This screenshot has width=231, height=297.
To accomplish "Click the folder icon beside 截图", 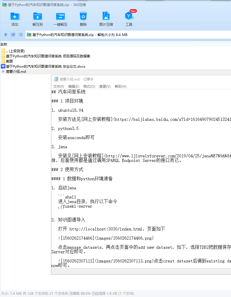I will click(3, 61).
